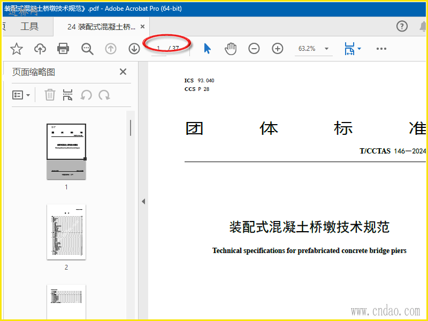
Task: Click the English title Technical specifications text
Action: pos(309,250)
